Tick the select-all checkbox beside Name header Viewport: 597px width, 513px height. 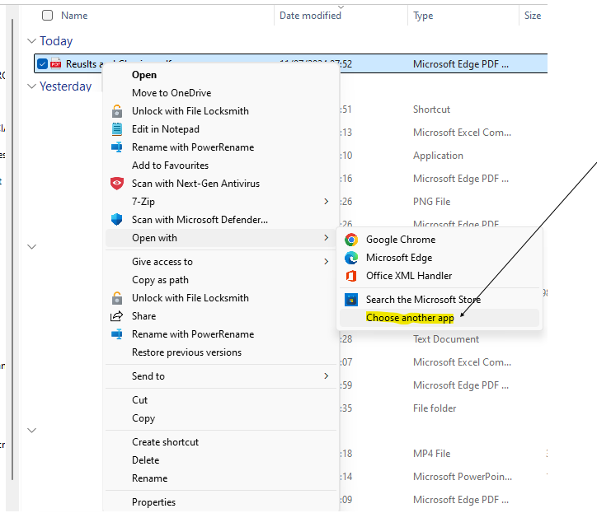[x=47, y=15]
